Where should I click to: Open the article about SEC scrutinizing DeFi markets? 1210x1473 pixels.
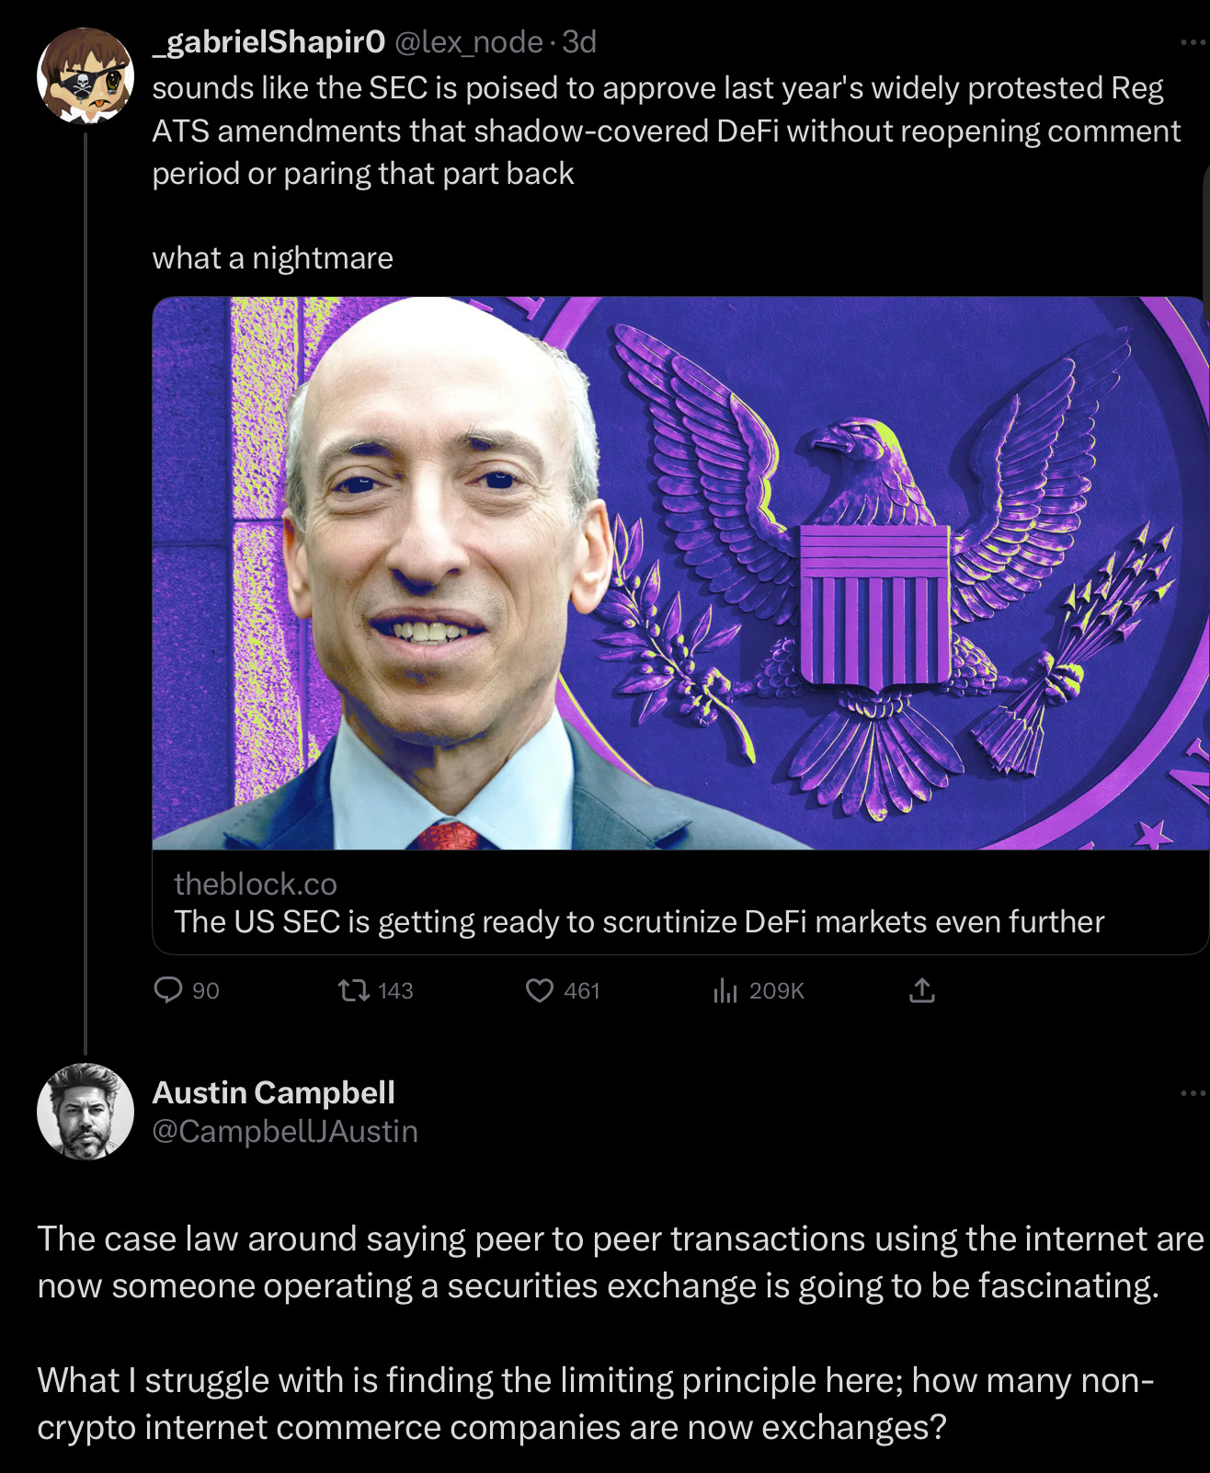pos(639,921)
